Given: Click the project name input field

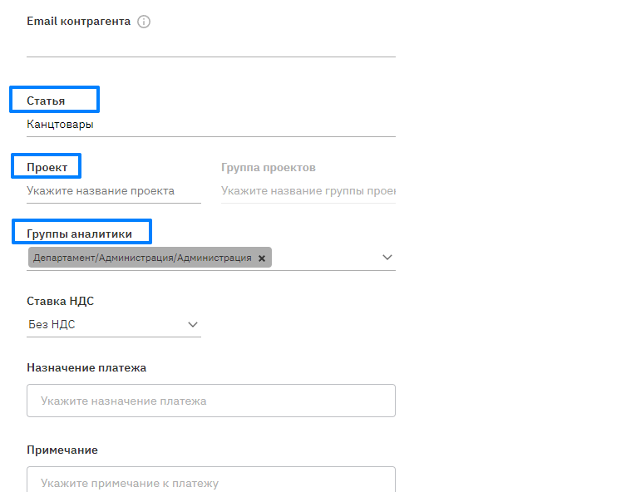Looking at the screenshot, I should [113, 191].
